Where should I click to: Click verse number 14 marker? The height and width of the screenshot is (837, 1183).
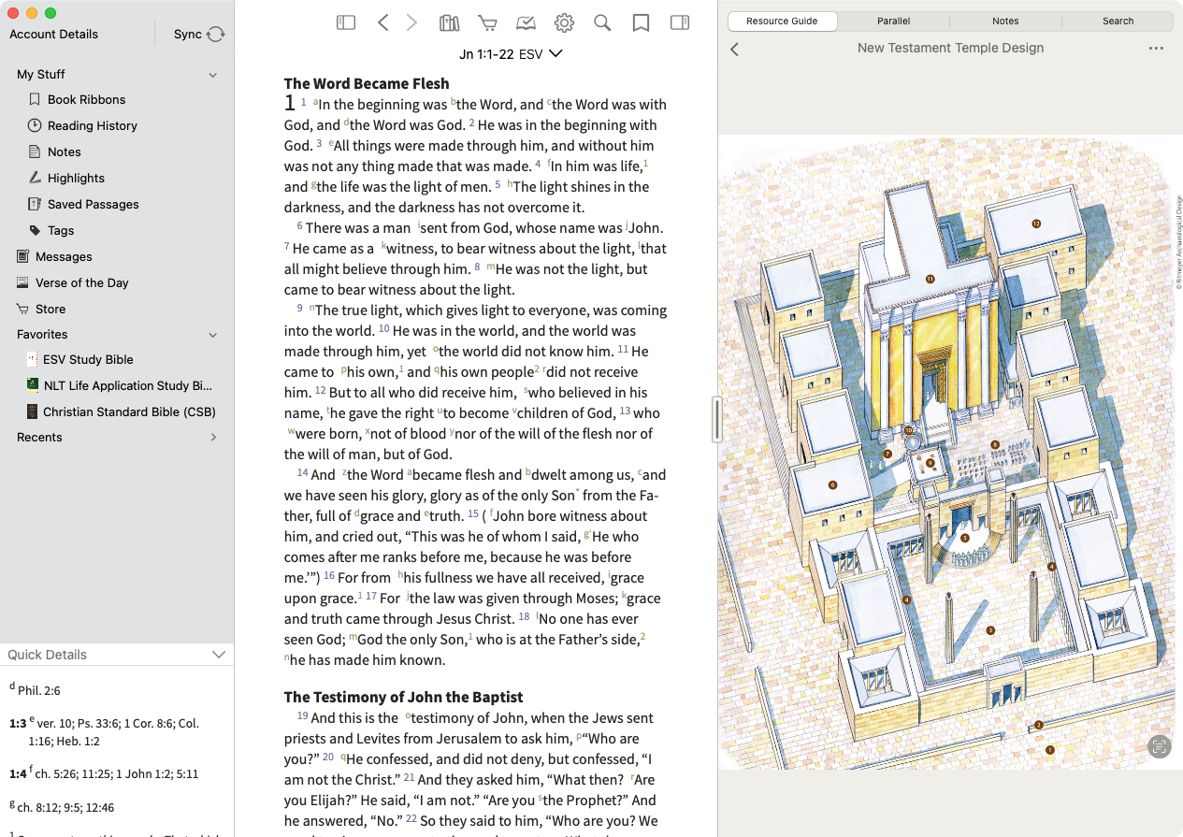coord(302,473)
